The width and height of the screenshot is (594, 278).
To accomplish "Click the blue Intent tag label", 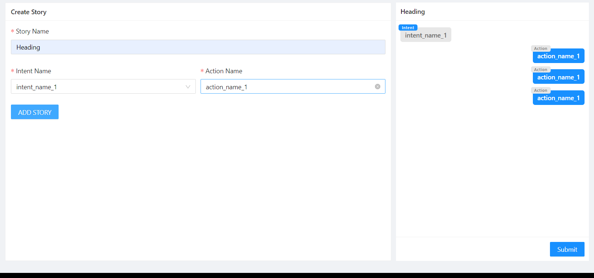I will coord(408,28).
